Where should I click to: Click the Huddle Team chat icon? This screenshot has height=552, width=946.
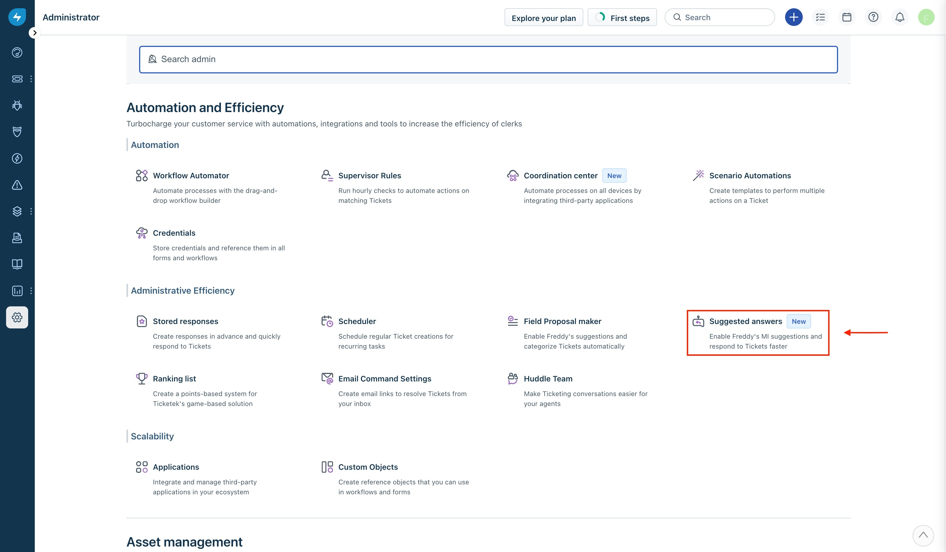pyautogui.click(x=512, y=379)
